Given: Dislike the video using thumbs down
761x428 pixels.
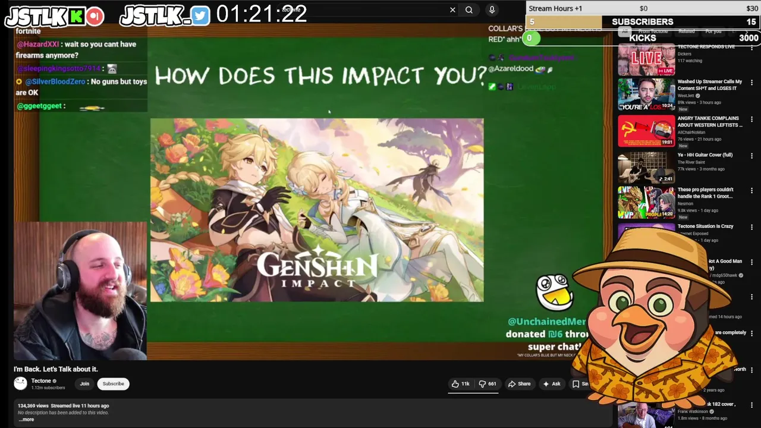Looking at the screenshot, I should point(488,384).
